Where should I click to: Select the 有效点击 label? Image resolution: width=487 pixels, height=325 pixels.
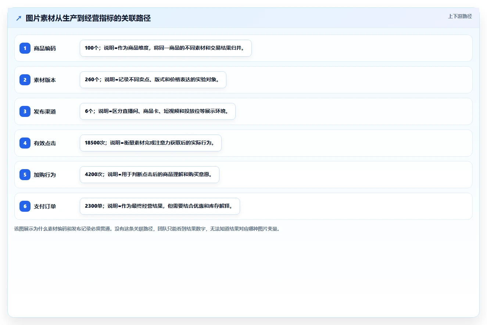click(45, 143)
